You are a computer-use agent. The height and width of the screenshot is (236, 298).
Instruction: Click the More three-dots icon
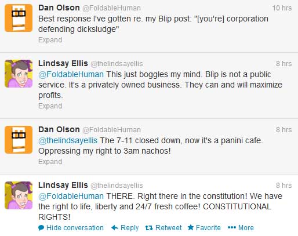click(x=232, y=227)
